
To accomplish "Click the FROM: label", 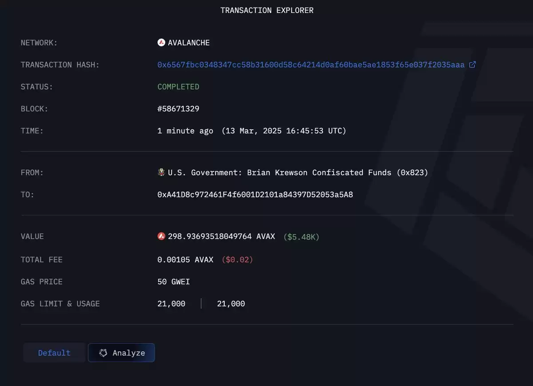I will tap(32, 173).
